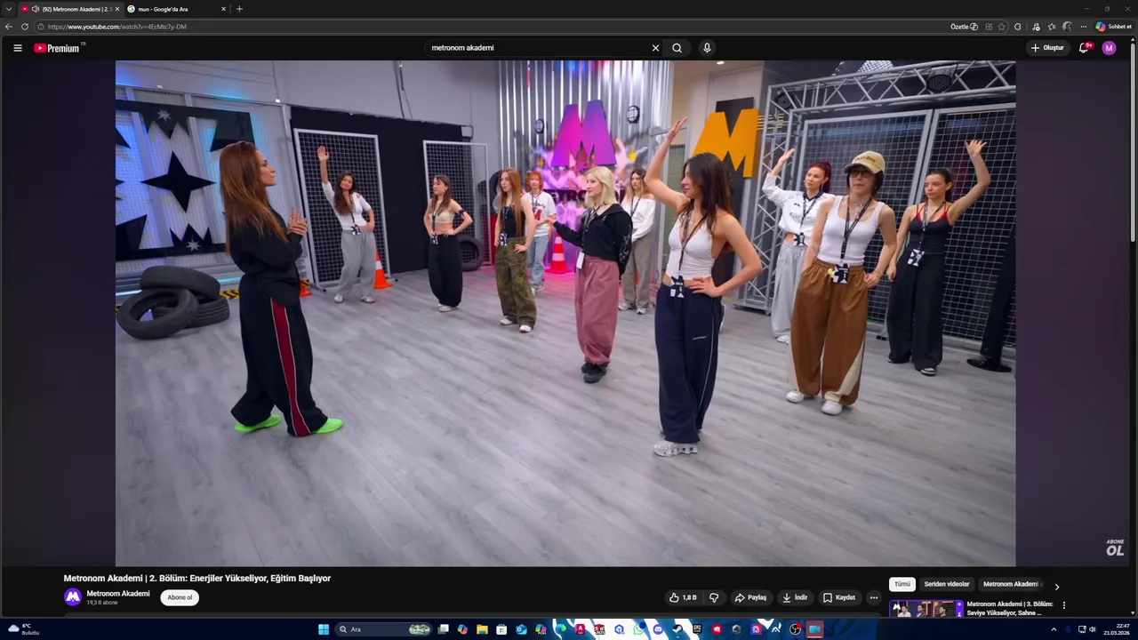This screenshot has height=640, width=1138.
Task: Open the purple M account avatar
Action: coord(1109,48)
